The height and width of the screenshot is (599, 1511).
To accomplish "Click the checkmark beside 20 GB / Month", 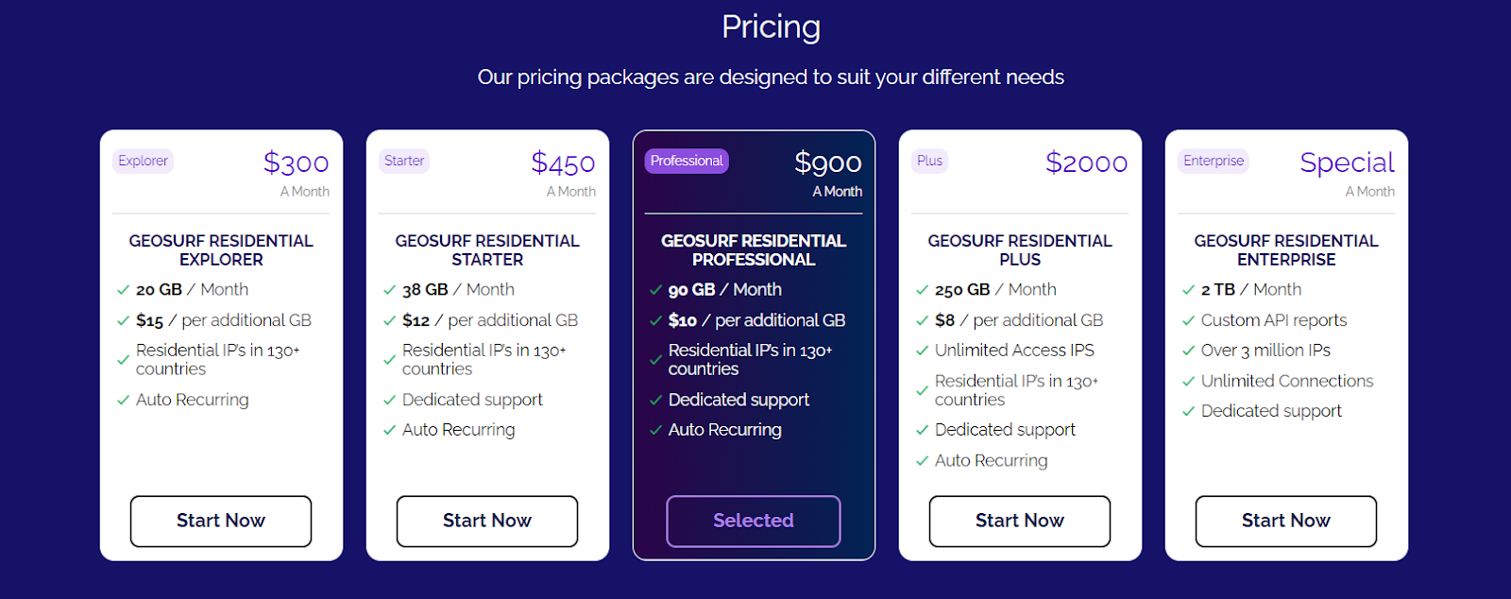I will click(123, 290).
